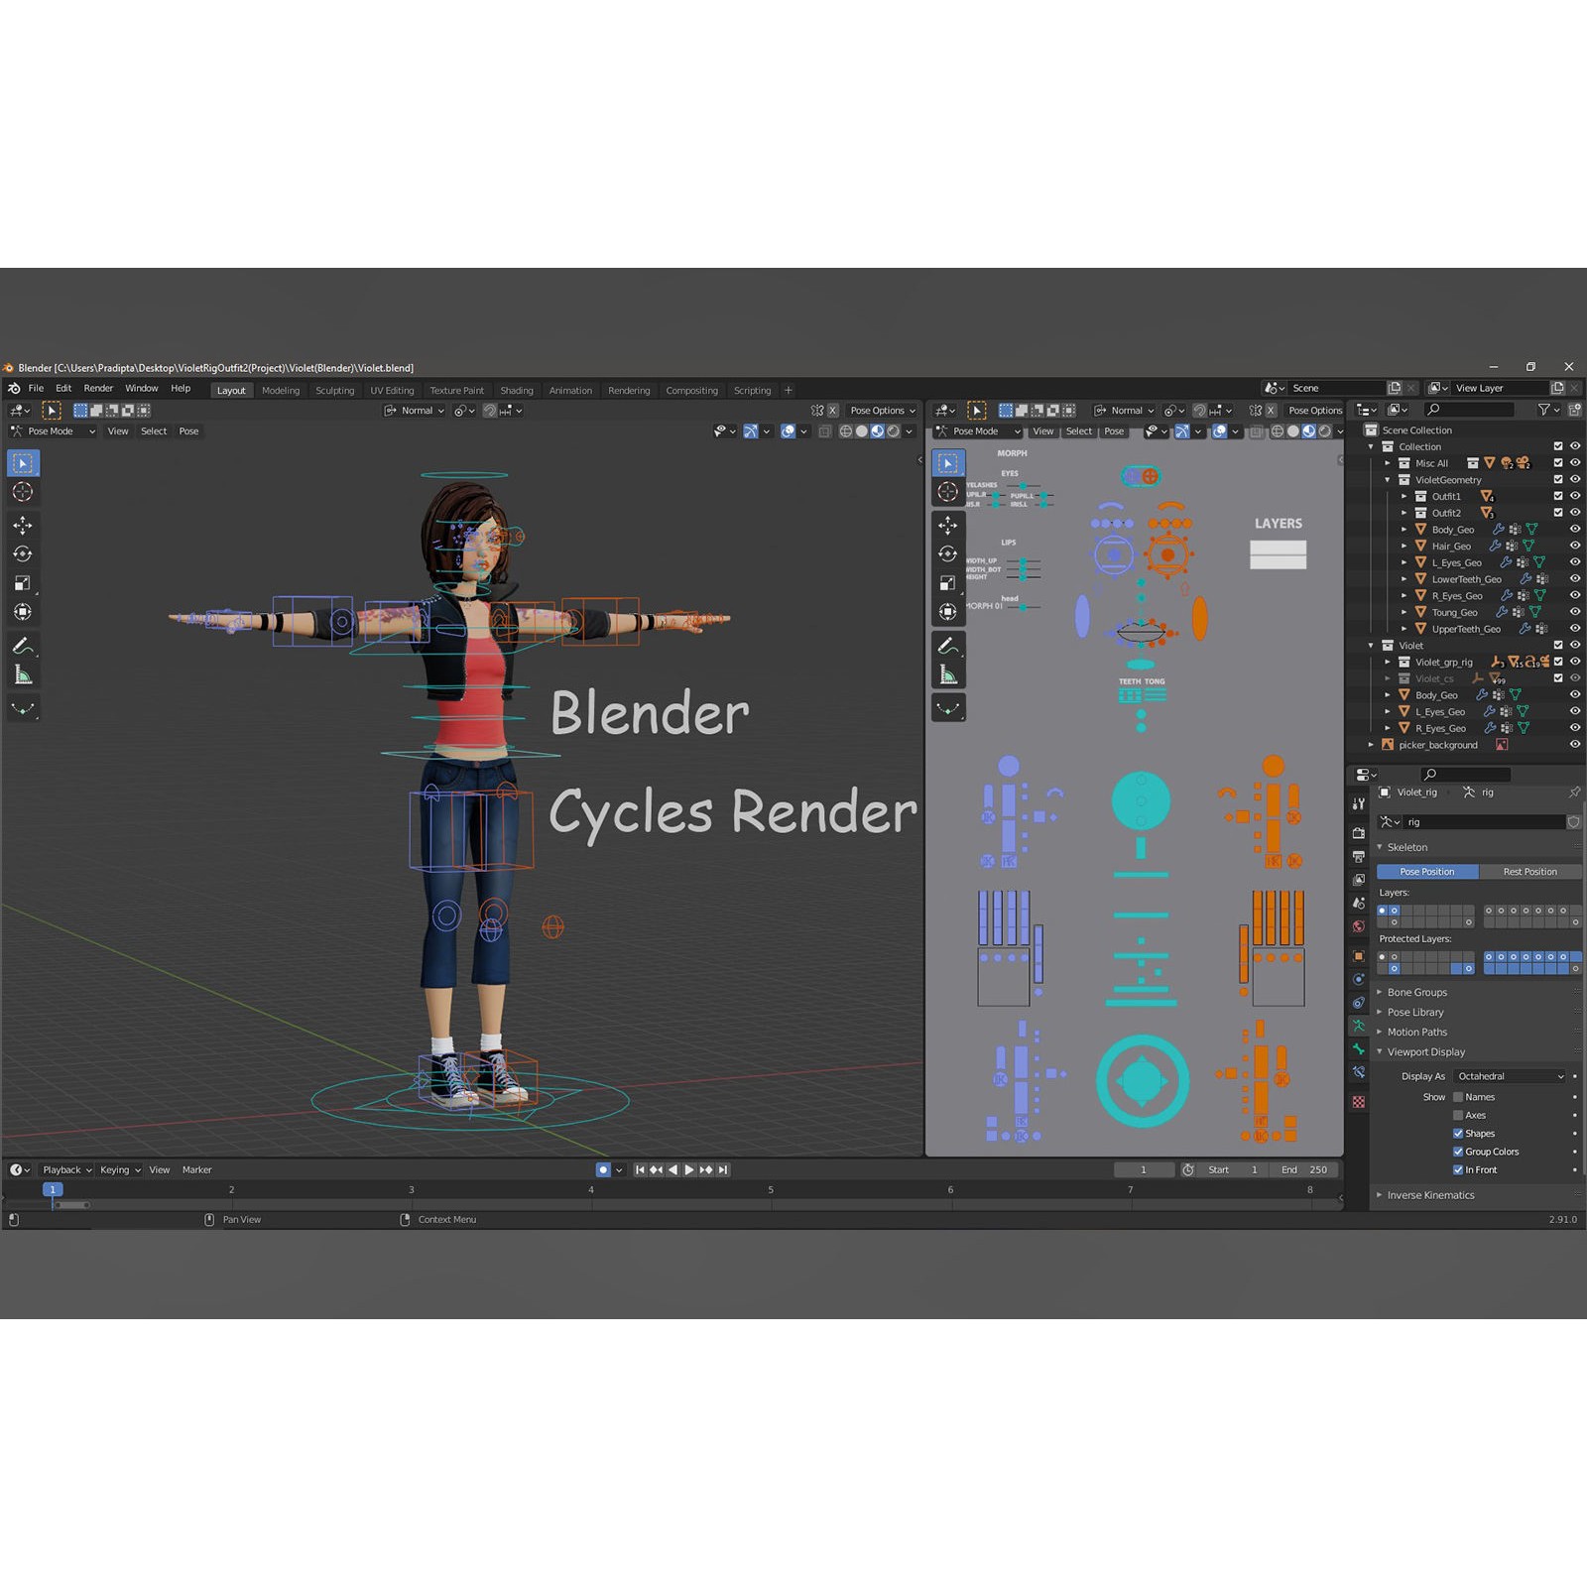Screen dimensions: 1587x1587
Task: Expand the Inverse Kinematics panel
Action: point(1430,1195)
